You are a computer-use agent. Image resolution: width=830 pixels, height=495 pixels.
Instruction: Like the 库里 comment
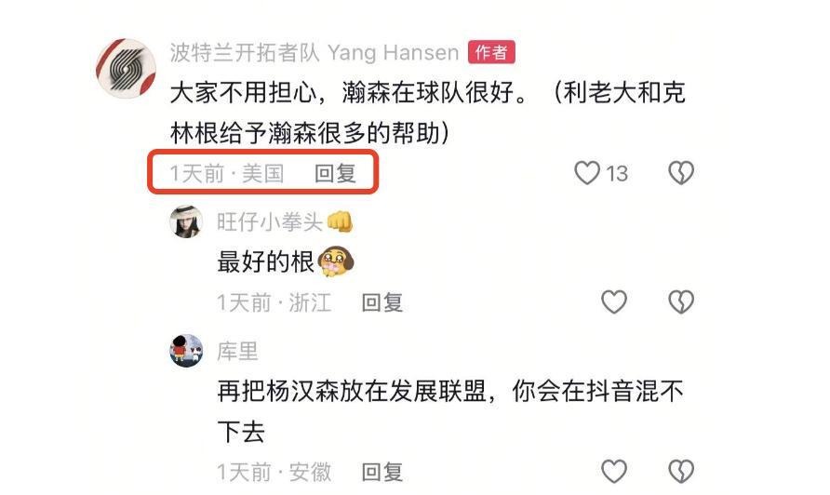[614, 471]
